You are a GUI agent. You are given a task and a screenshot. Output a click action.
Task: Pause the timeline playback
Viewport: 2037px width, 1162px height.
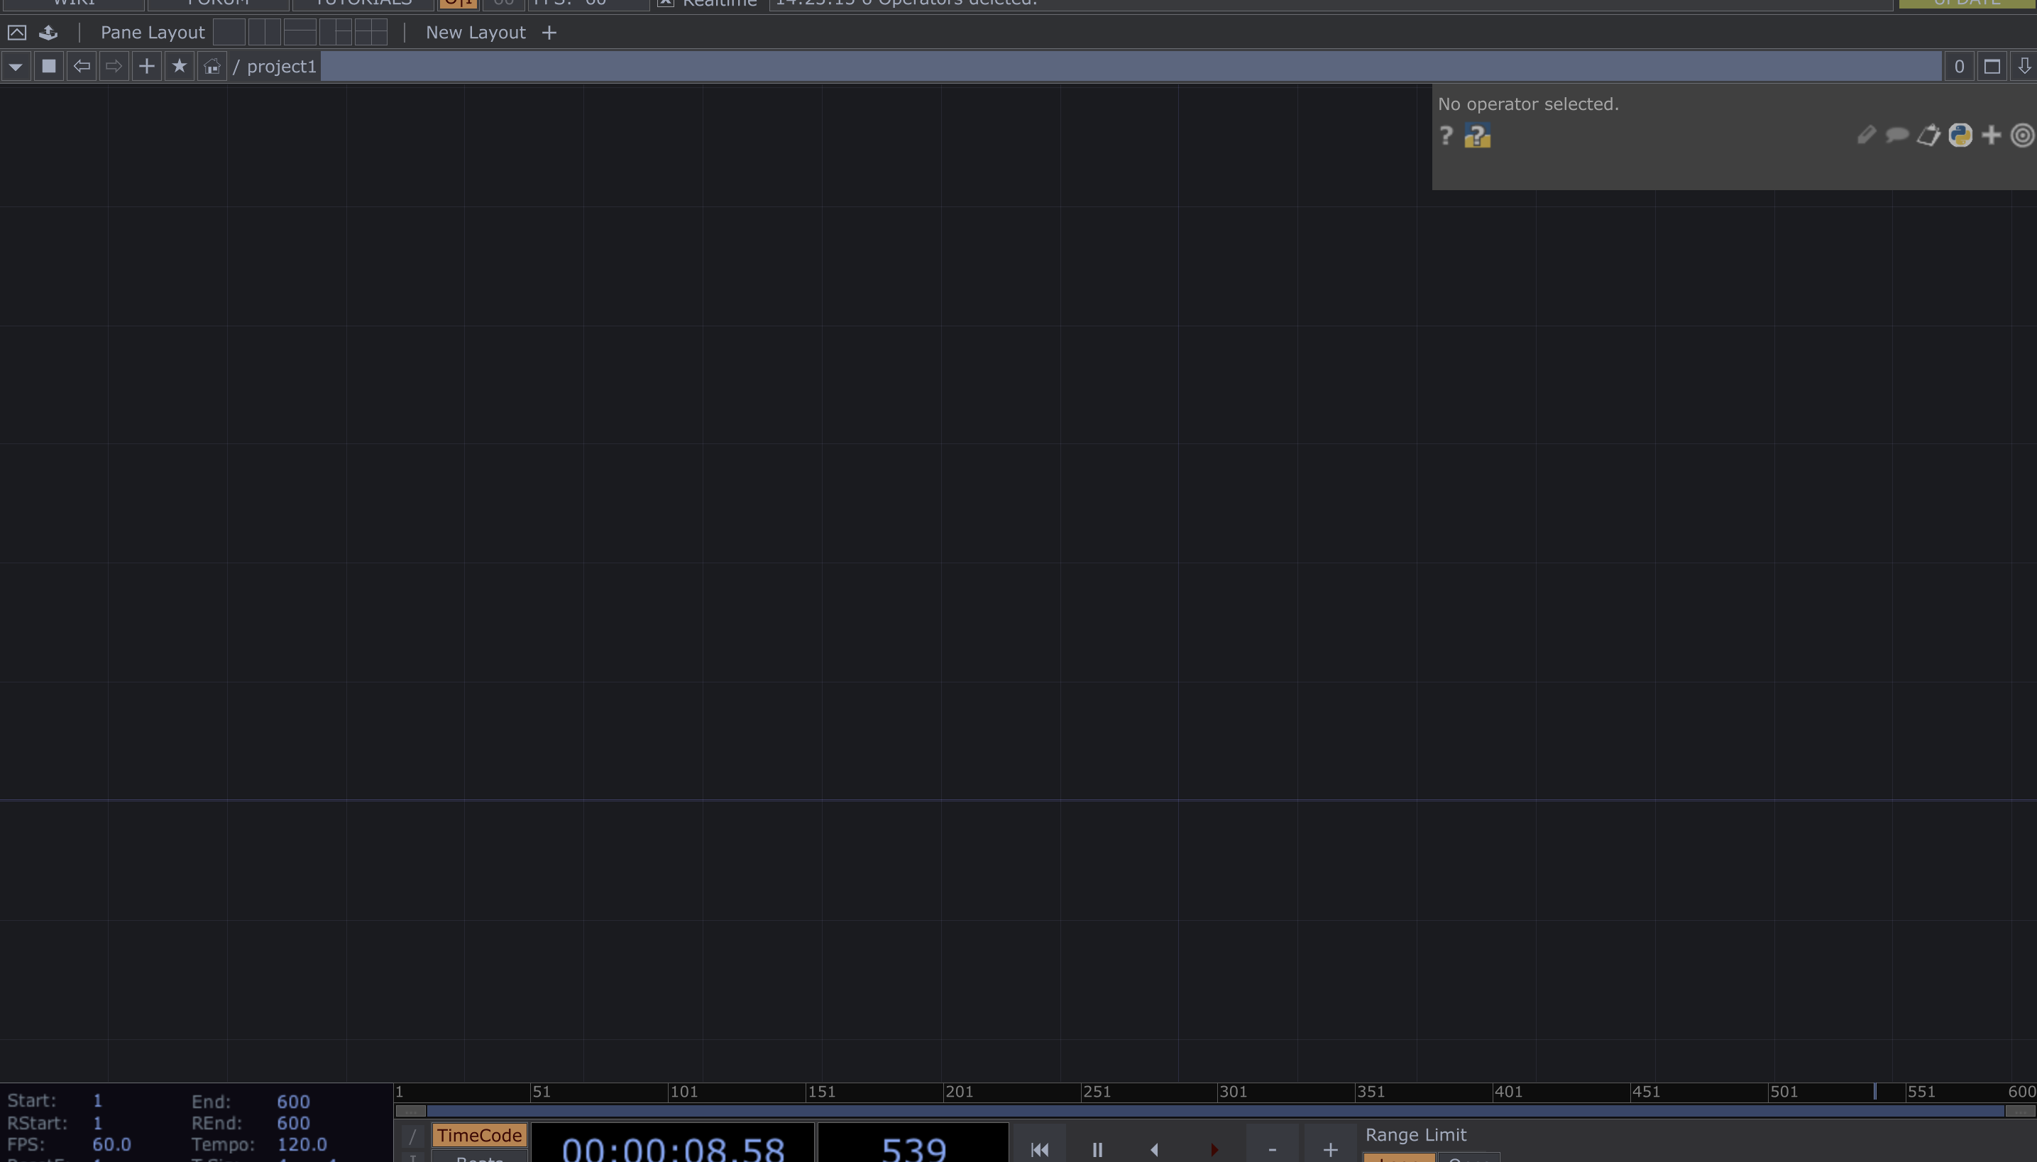click(x=1097, y=1149)
